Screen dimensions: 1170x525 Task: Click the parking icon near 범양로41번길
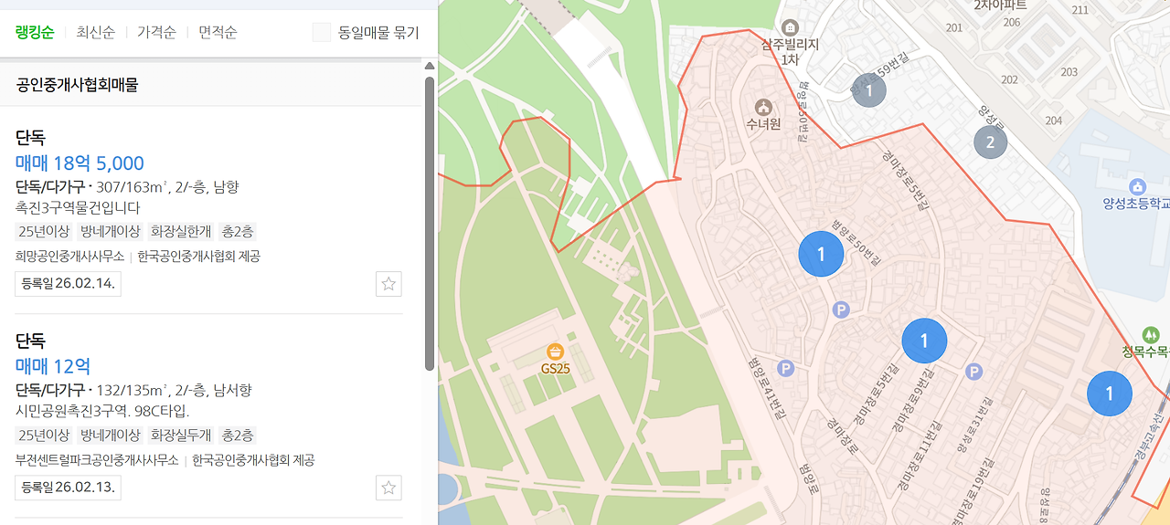pos(785,368)
